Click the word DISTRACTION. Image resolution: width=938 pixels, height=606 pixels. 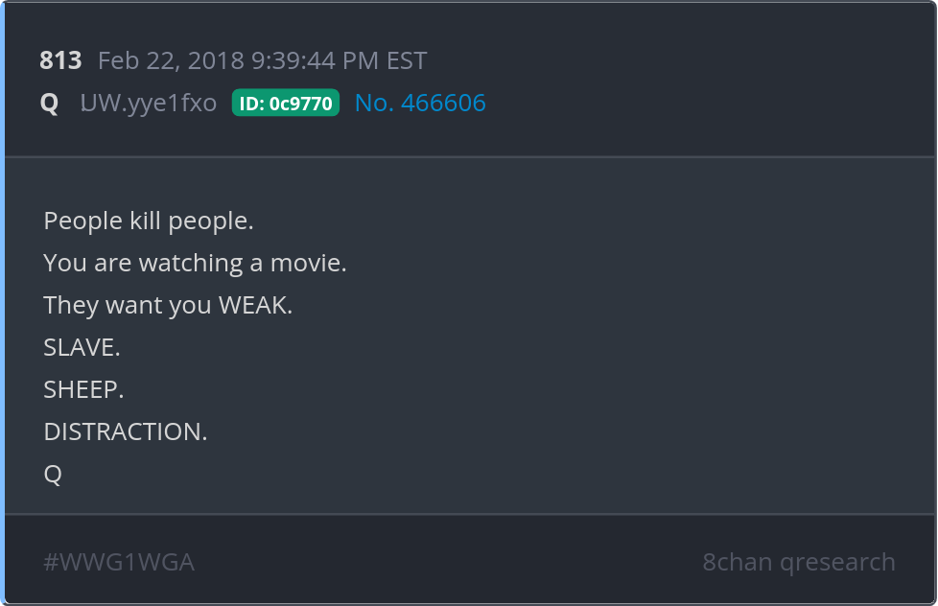pos(126,431)
